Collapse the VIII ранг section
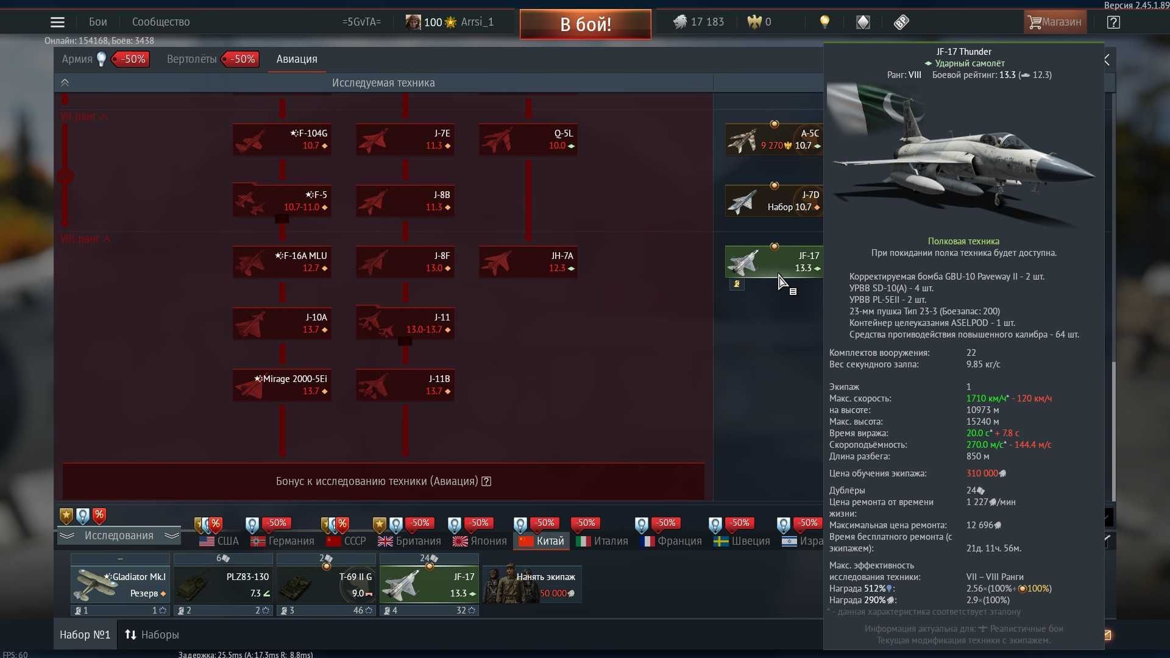1170x658 pixels. (85, 239)
